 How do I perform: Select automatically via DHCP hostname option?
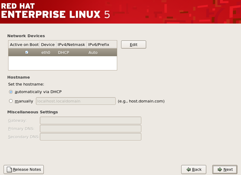pos(11,92)
